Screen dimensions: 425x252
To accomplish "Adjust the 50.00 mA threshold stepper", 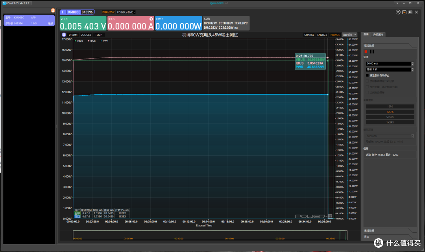I will click(412, 64).
